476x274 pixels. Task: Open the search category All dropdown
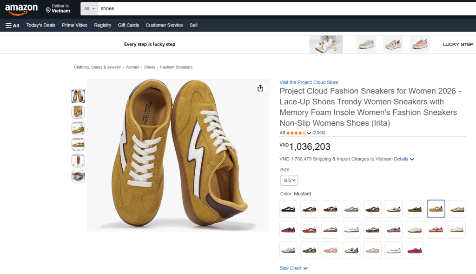coord(90,9)
